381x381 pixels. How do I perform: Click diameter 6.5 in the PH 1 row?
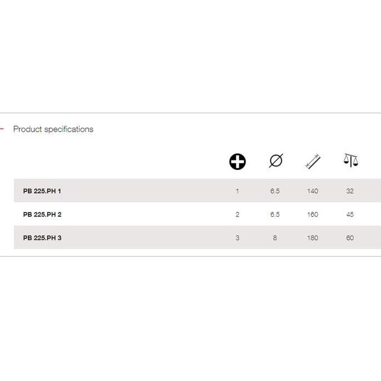275,191
